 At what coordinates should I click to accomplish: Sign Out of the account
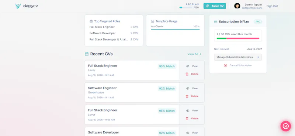pos(272,6)
